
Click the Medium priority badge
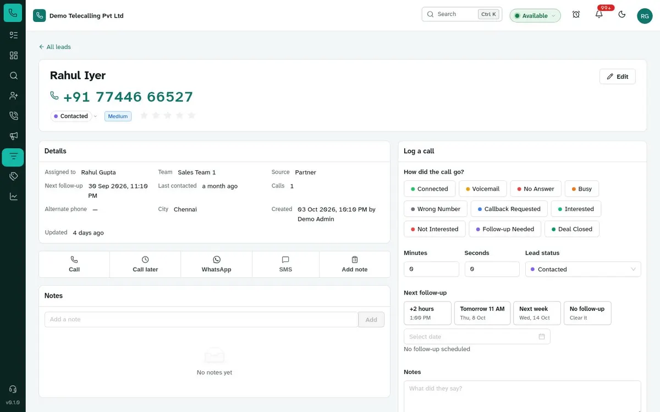118,116
